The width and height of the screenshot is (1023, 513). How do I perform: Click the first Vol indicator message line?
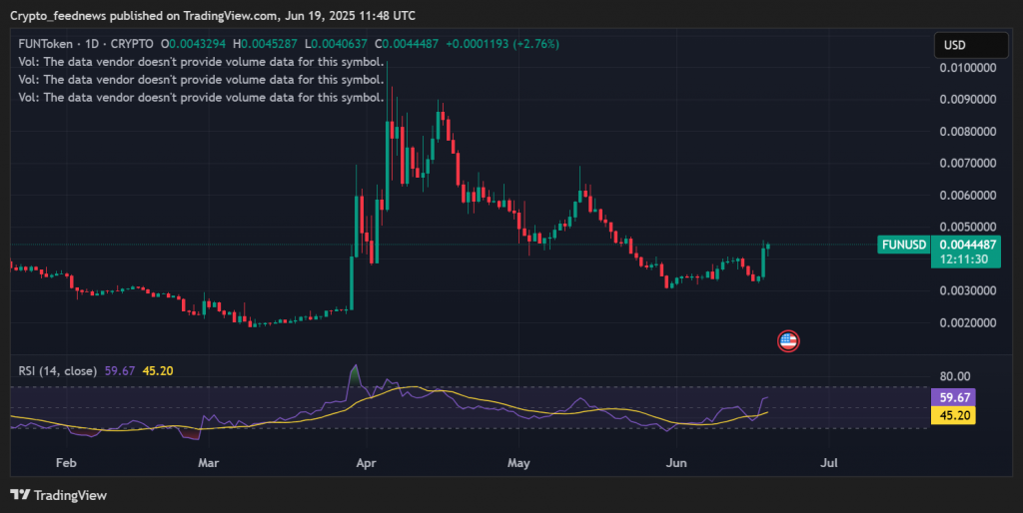click(x=201, y=62)
